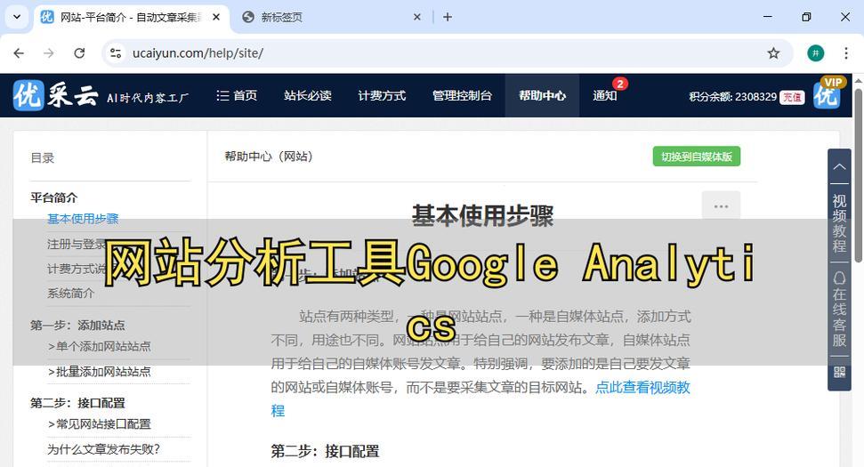Open the browser profile avatar
The width and height of the screenshot is (864, 467).
click(816, 52)
